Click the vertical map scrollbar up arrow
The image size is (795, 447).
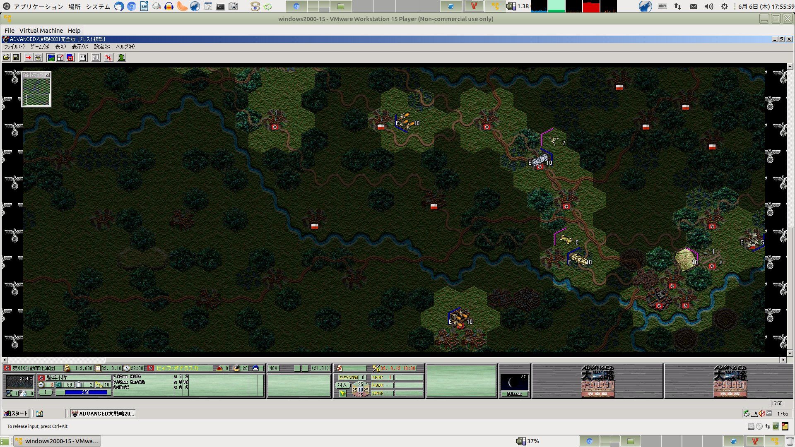[790, 66]
